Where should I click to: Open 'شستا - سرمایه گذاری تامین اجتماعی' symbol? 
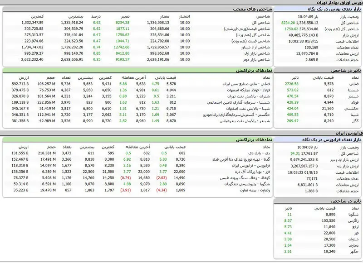point(239,102)
